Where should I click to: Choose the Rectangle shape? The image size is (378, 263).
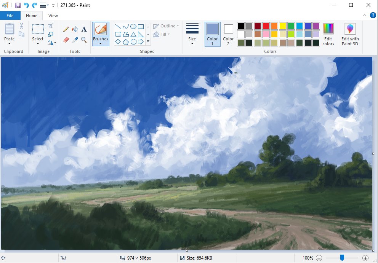[141, 27]
